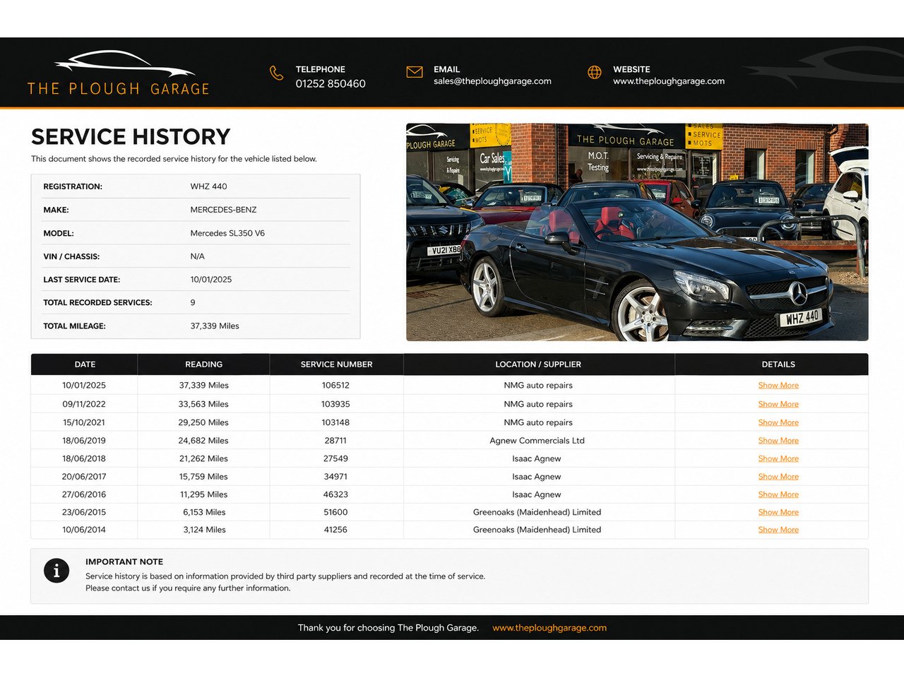Screen dimensions: 904x678
Task: Click the telephone handset icon
Action: point(276,73)
